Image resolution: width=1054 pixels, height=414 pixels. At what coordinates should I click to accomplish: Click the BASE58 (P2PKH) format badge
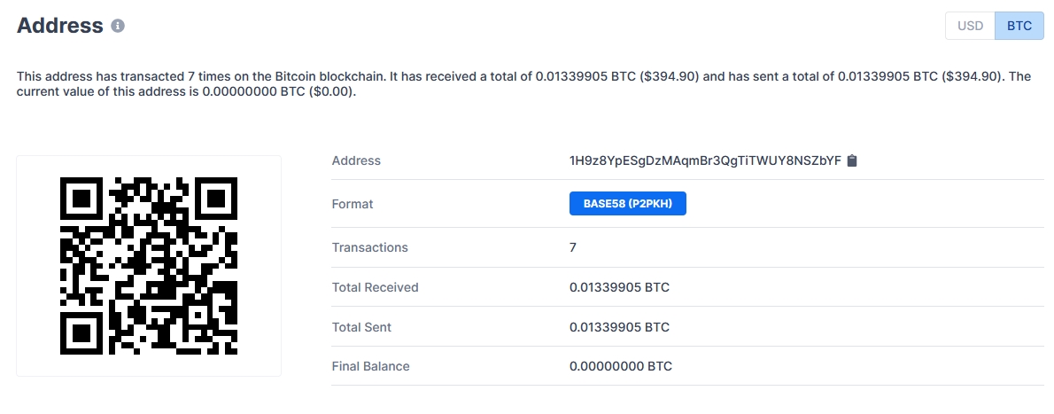tap(627, 204)
